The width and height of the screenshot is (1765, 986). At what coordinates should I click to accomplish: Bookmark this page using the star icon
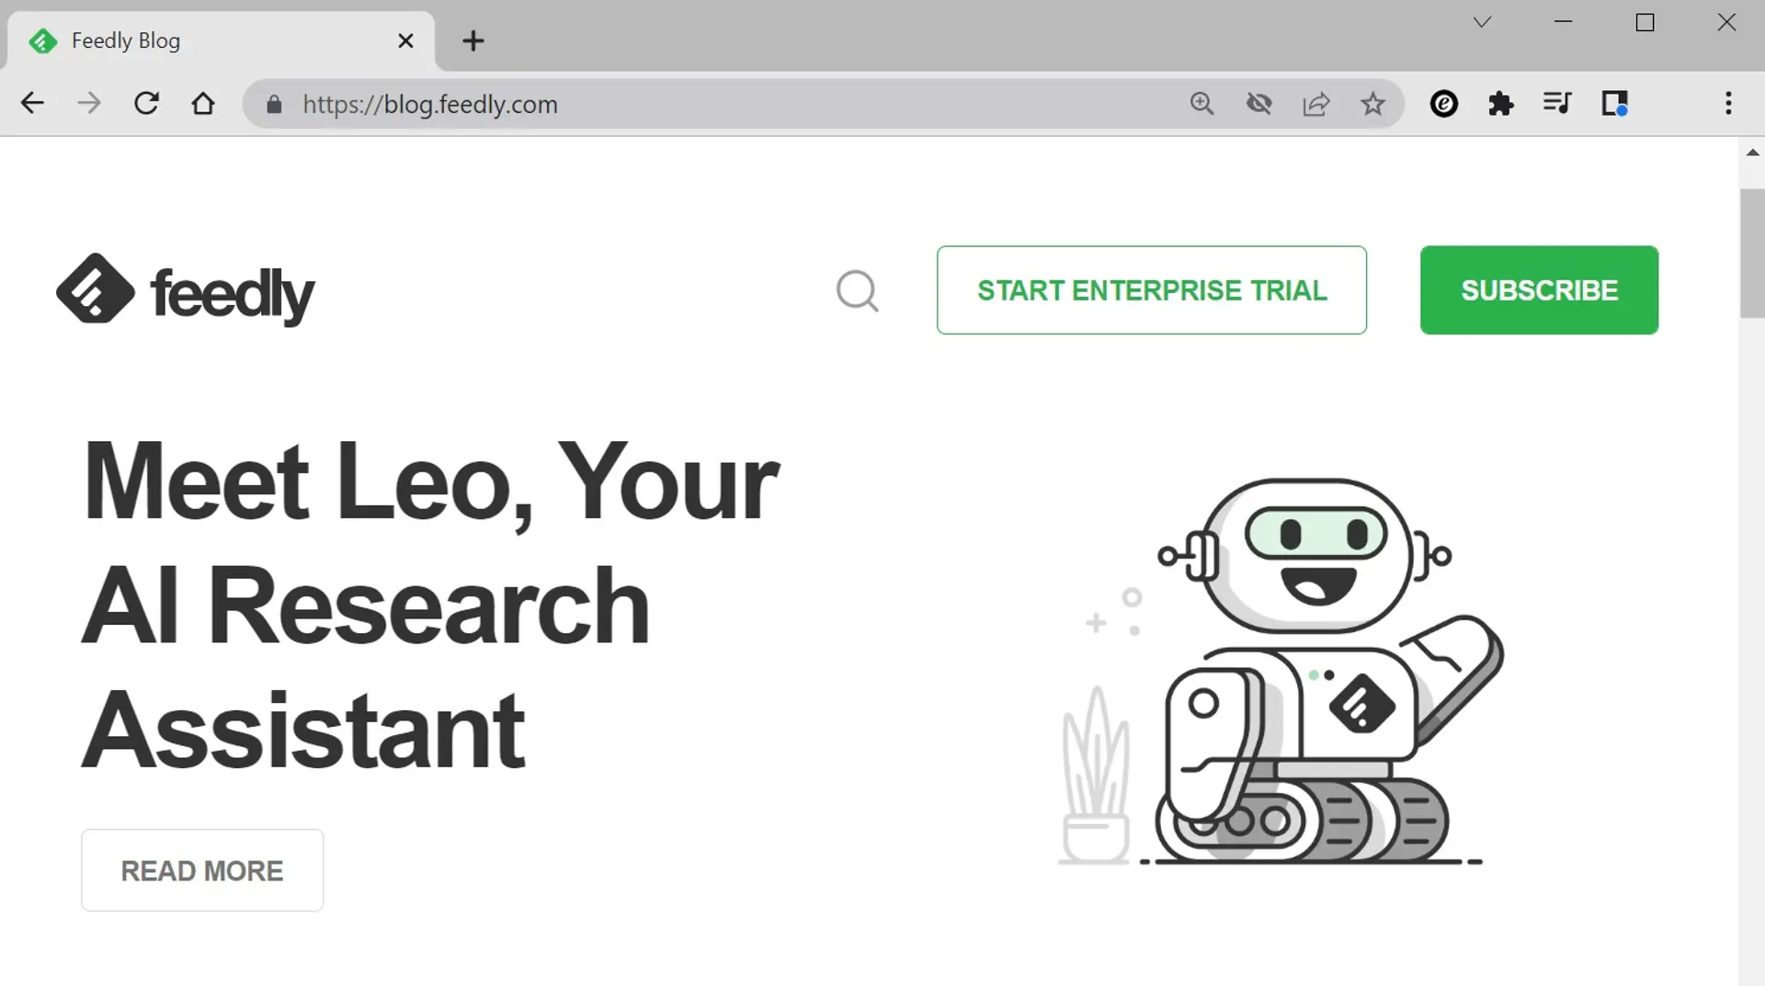click(1372, 104)
